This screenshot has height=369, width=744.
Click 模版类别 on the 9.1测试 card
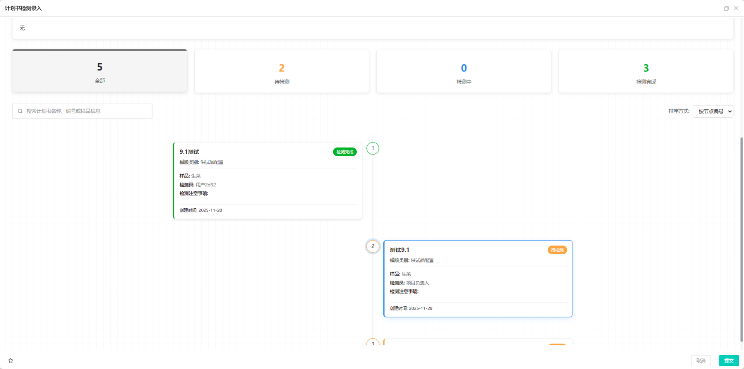[201, 162]
